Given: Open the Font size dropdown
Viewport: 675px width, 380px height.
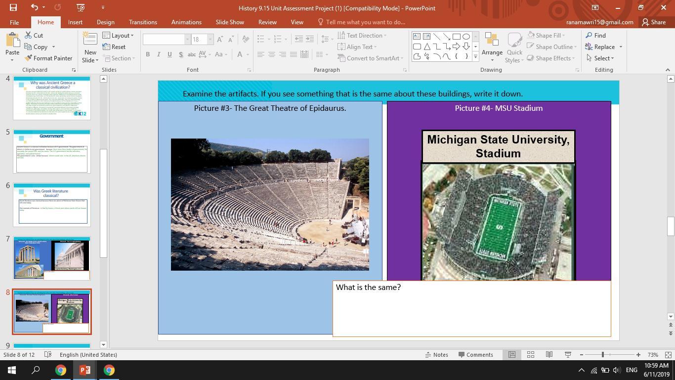Looking at the screenshot, I should pos(210,40).
